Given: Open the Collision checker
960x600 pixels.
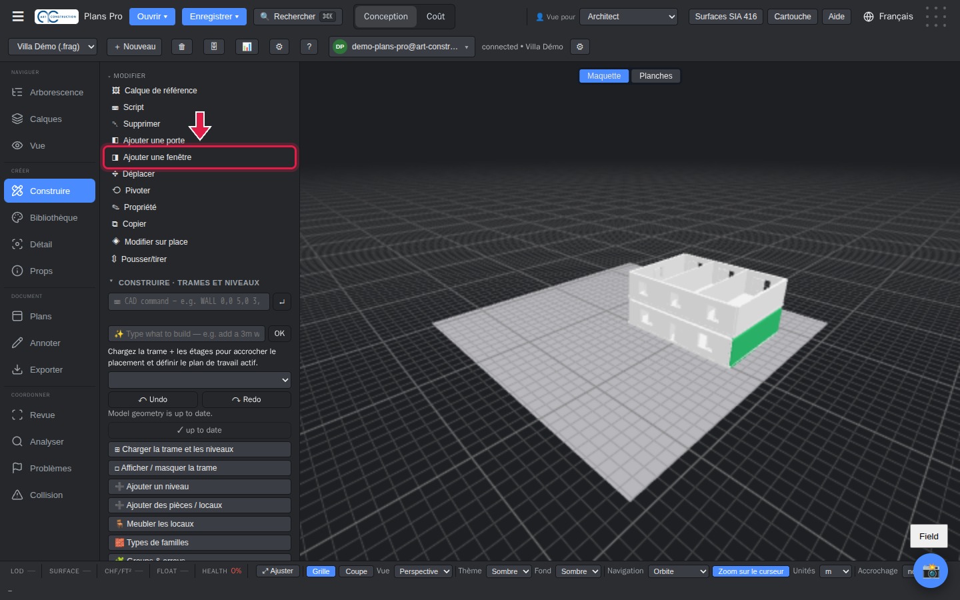Looking at the screenshot, I should point(49,495).
